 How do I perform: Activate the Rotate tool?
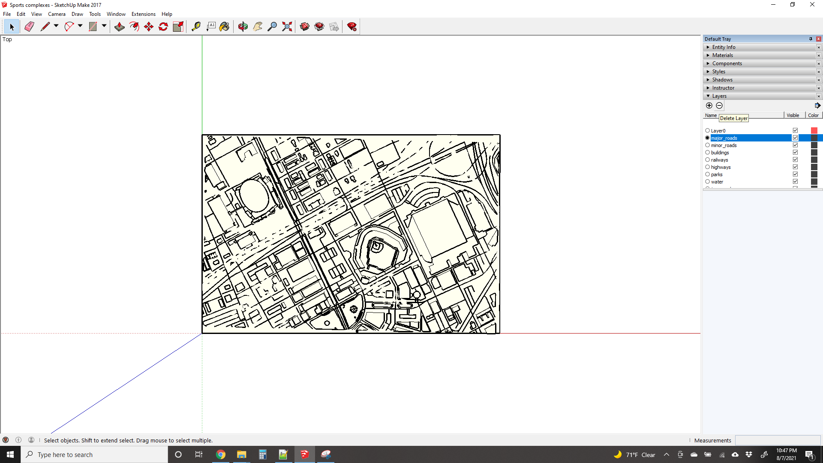[x=163, y=27]
